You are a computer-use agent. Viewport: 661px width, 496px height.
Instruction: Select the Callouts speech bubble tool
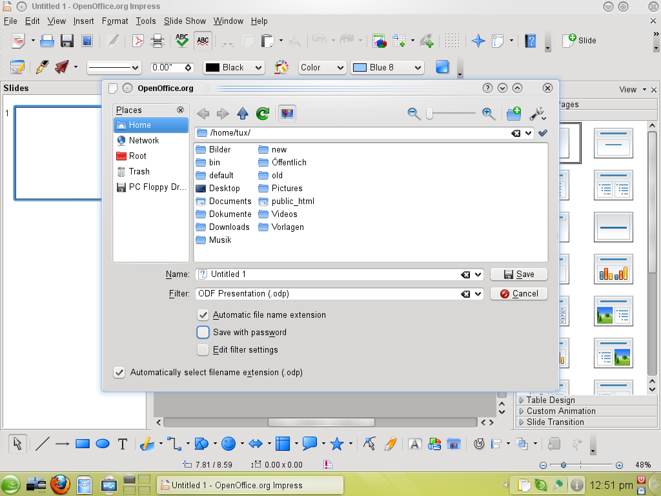[309, 444]
